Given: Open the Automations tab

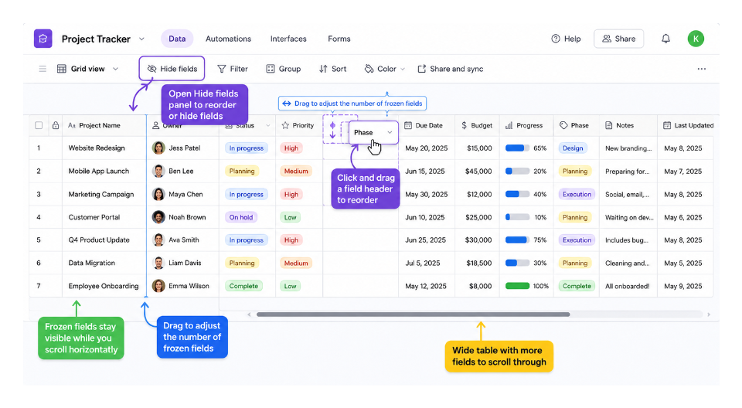Looking at the screenshot, I should click(x=228, y=39).
